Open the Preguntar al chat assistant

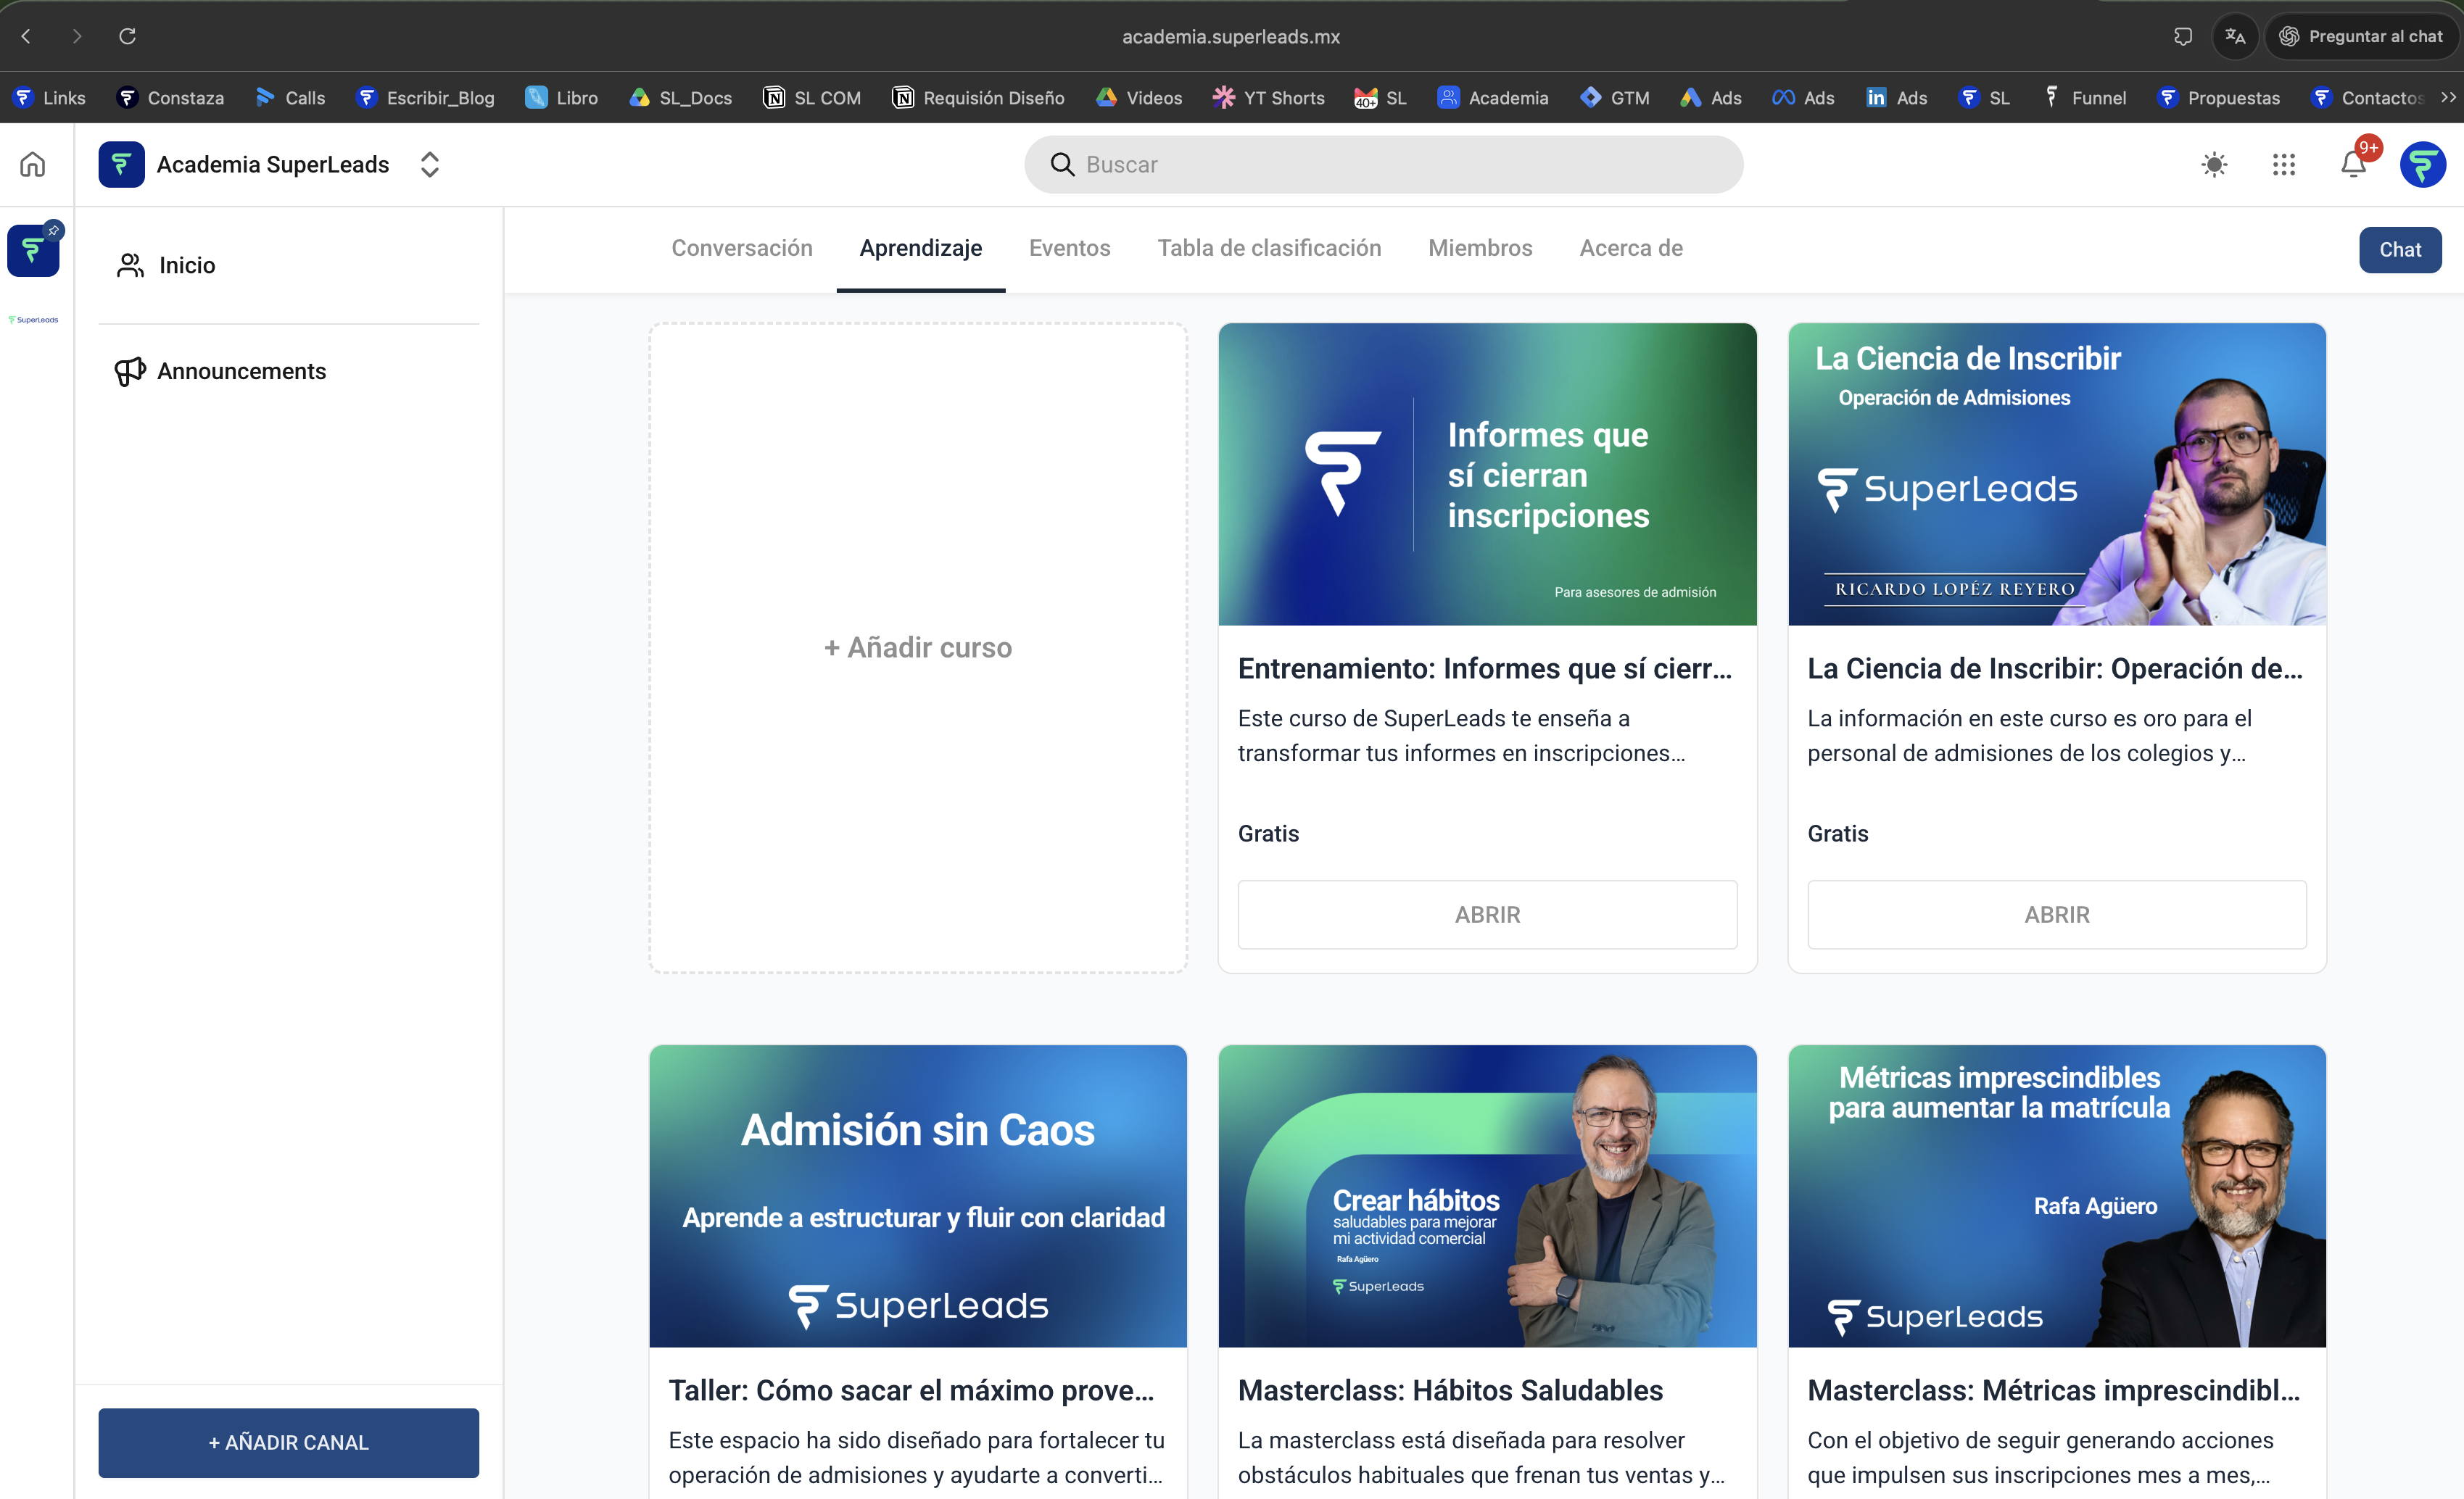[x=2361, y=36]
